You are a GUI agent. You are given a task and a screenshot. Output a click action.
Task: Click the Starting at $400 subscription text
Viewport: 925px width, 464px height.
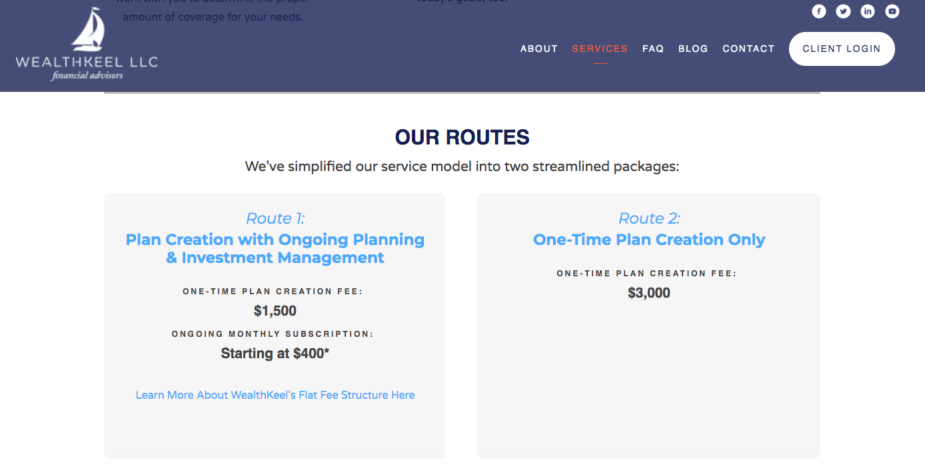275,353
